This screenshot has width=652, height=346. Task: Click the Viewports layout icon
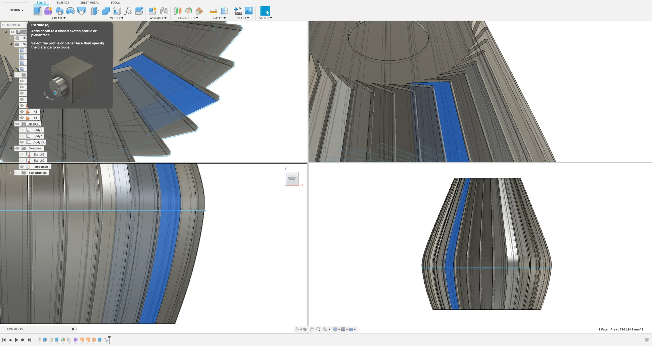coord(351,329)
